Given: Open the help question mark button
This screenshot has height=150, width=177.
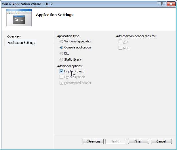Looking at the screenshot, I should (161, 4).
